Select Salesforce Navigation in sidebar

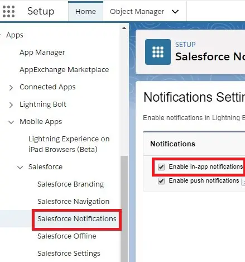(x=73, y=202)
